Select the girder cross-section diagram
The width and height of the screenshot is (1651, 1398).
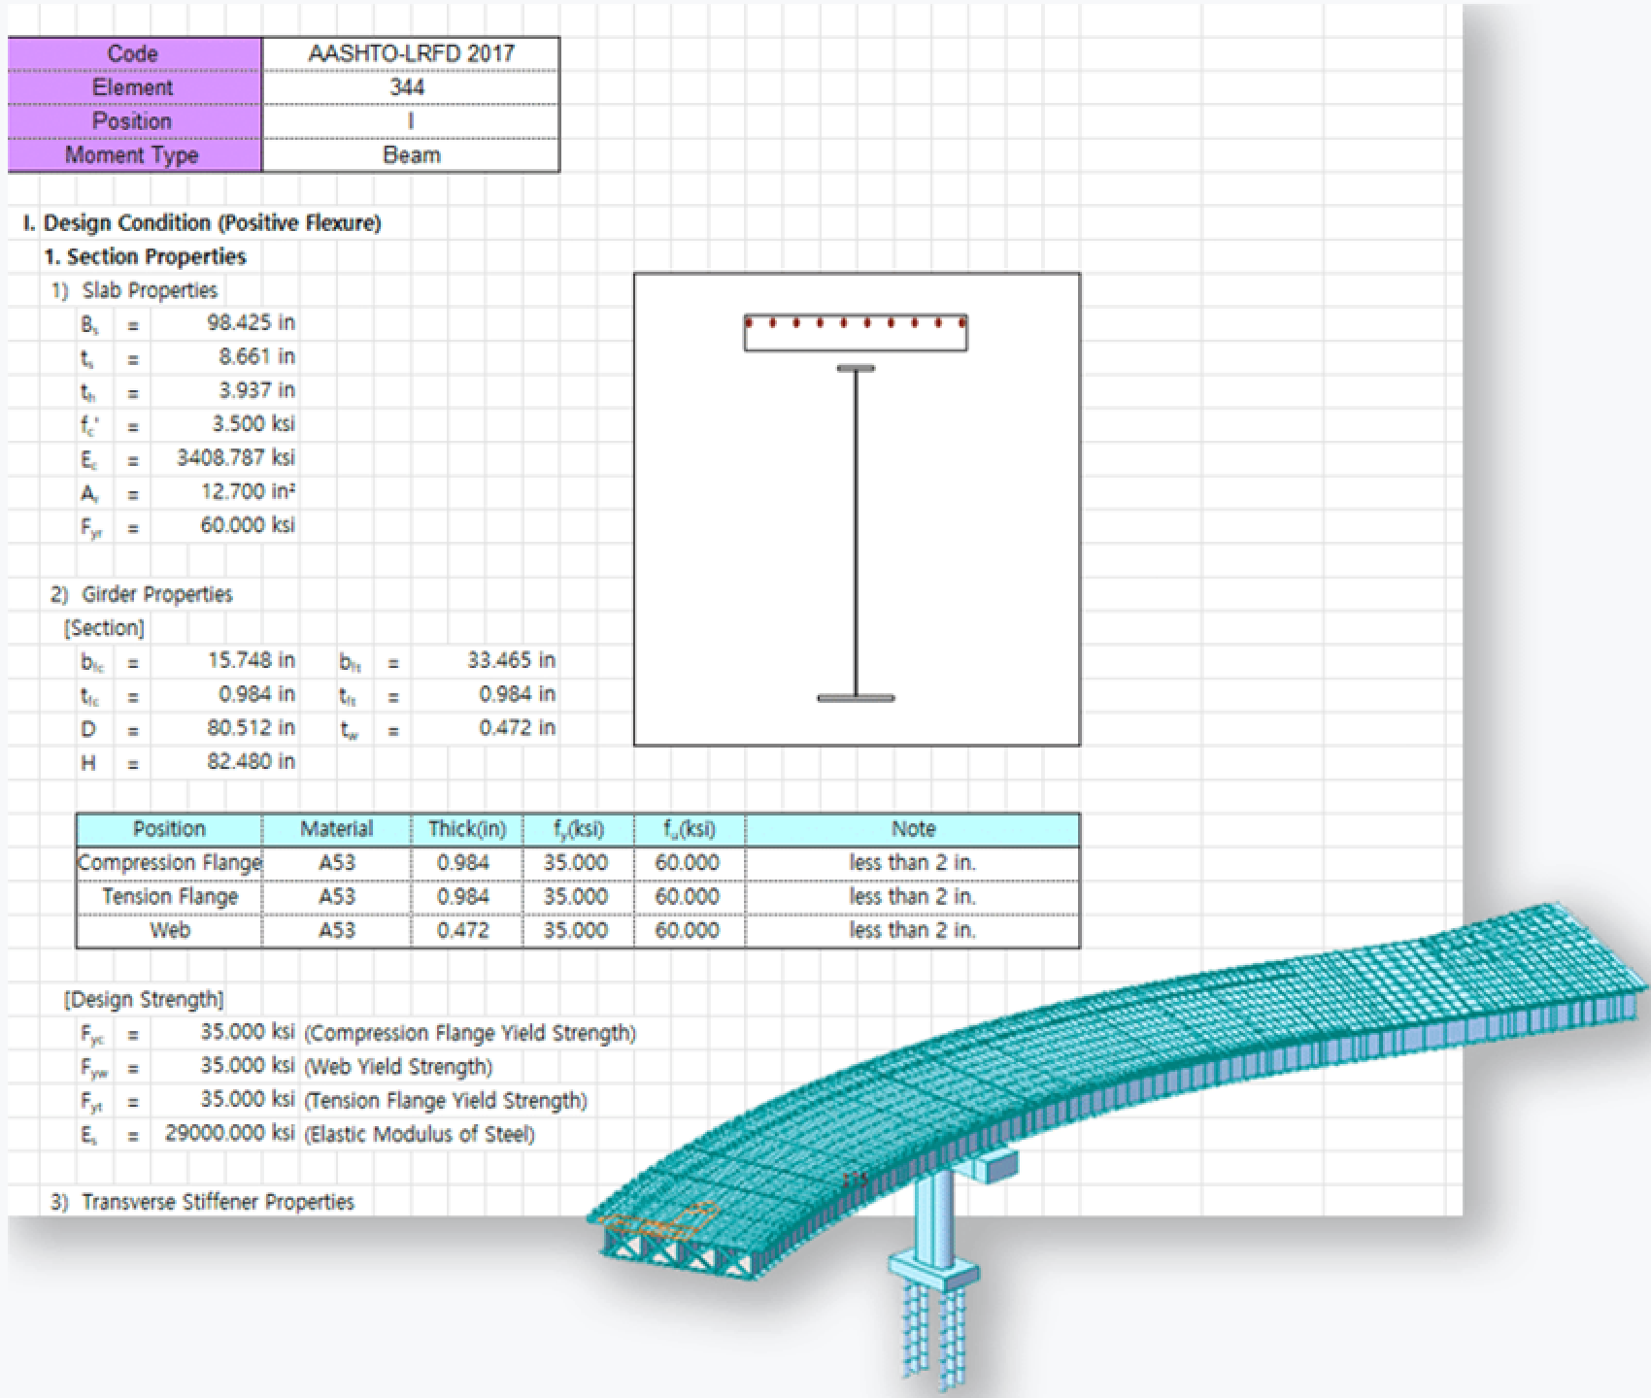859,510
